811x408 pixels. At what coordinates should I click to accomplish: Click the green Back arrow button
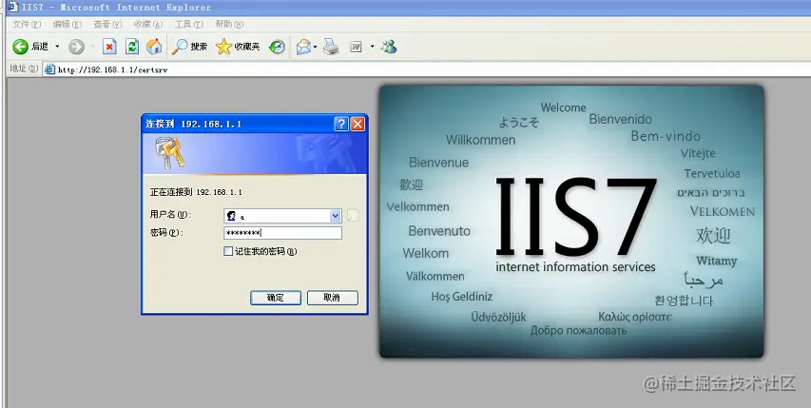click(20, 47)
